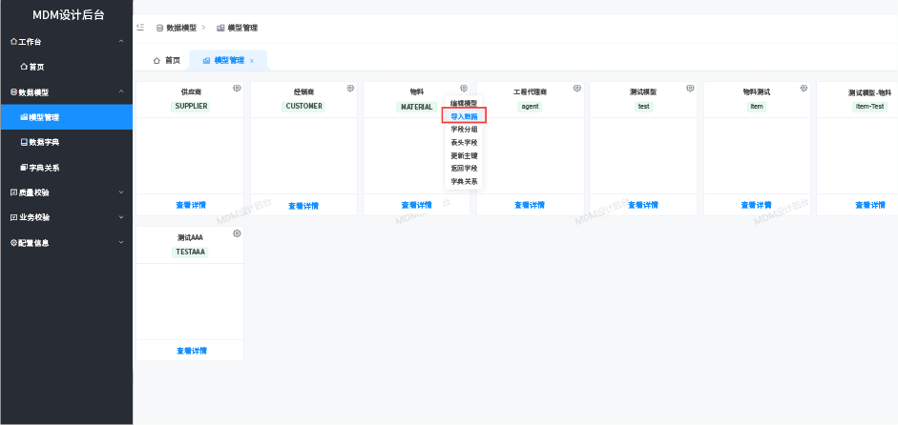Viewport: 898px width, 425px height.
Task: Select 更新主键 menu option
Action: pos(464,155)
